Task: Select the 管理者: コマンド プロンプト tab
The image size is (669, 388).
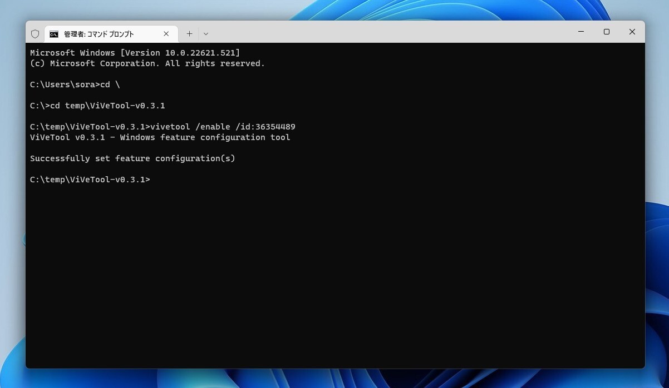Action: tap(111, 34)
